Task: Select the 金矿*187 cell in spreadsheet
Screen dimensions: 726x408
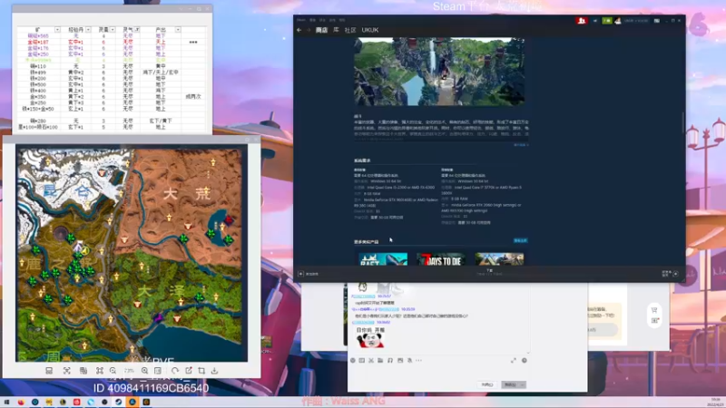Action: 38,42
